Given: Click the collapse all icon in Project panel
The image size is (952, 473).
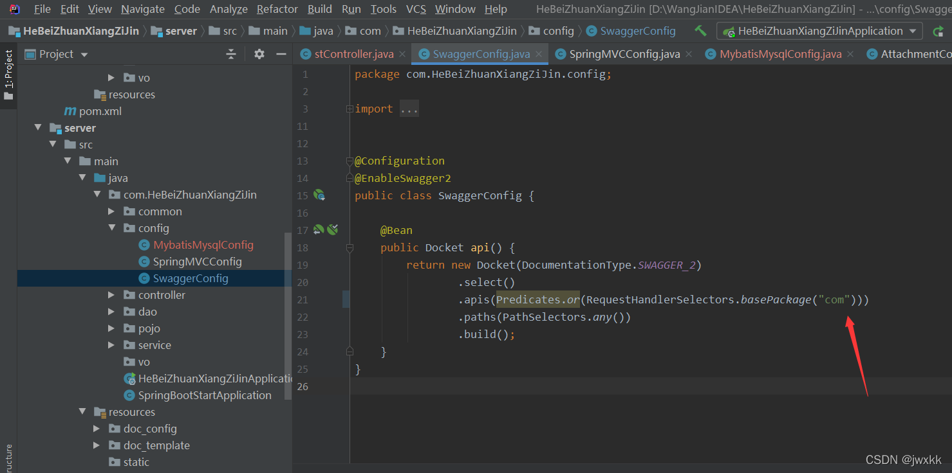Looking at the screenshot, I should point(231,54).
